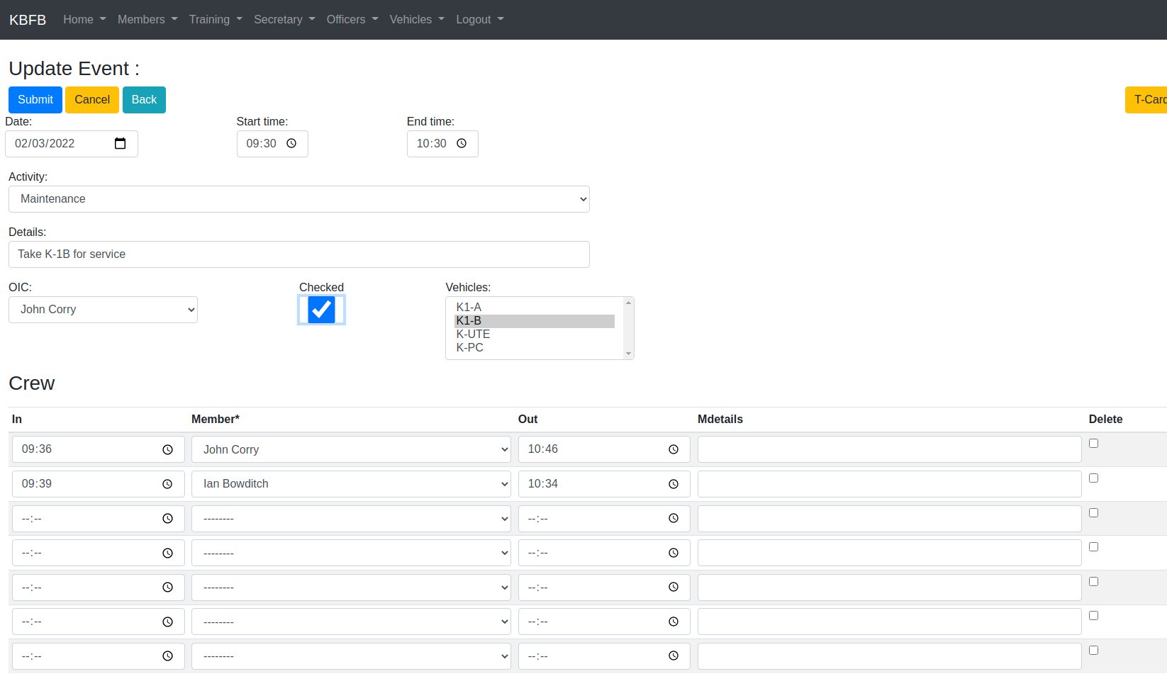The height and width of the screenshot is (686, 1167).
Task: Open In clock picker in last crew row
Action: click(168, 656)
